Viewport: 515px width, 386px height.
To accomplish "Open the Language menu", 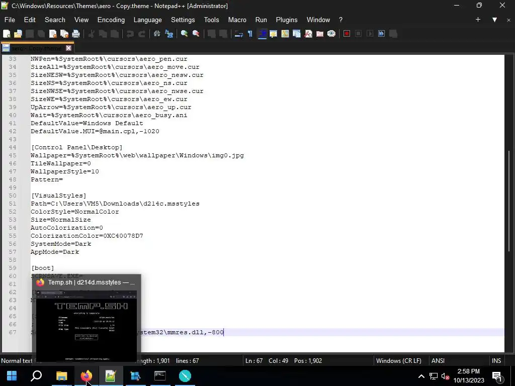I will click(147, 20).
